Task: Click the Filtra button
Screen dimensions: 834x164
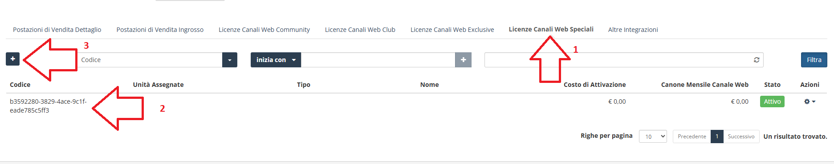Action: [x=814, y=60]
